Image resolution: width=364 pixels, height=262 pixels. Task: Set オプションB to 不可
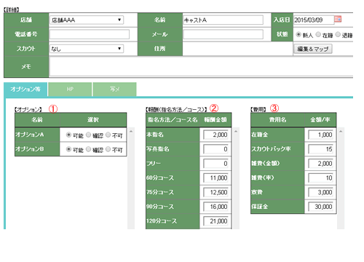pyautogui.click(x=108, y=149)
